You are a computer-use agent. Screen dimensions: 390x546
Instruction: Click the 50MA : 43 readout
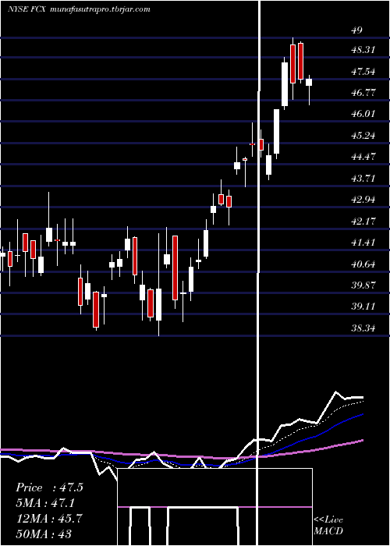[x=44, y=534]
